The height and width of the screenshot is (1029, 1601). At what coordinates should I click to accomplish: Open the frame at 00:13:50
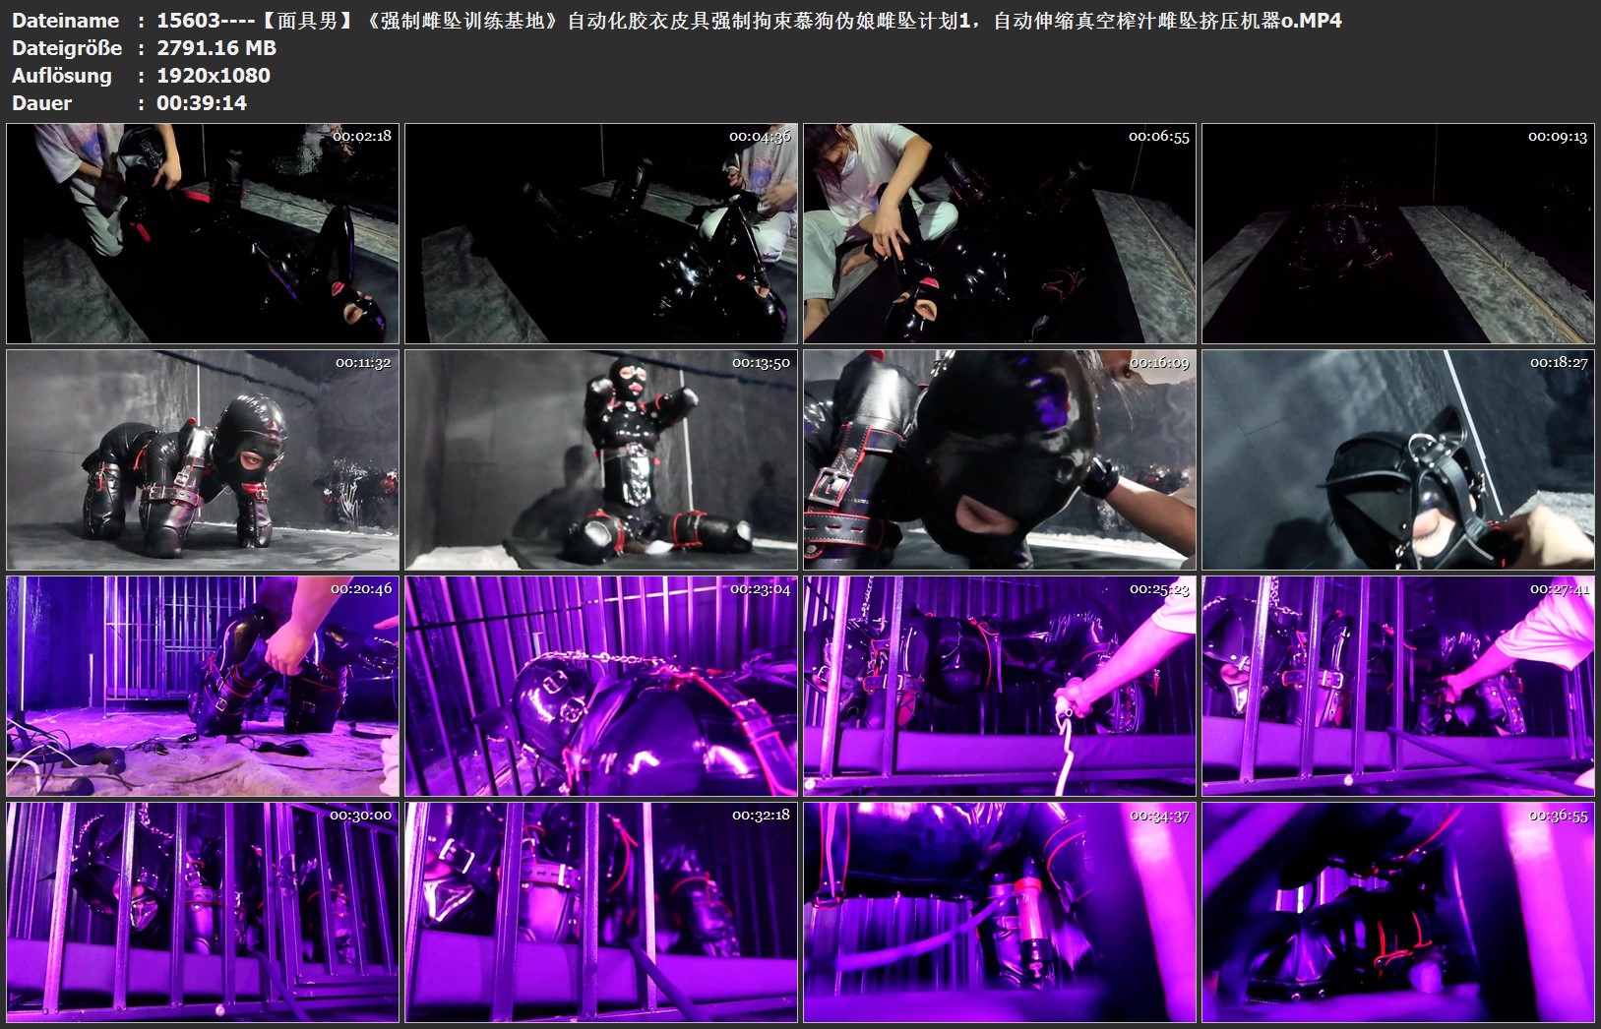tap(601, 459)
